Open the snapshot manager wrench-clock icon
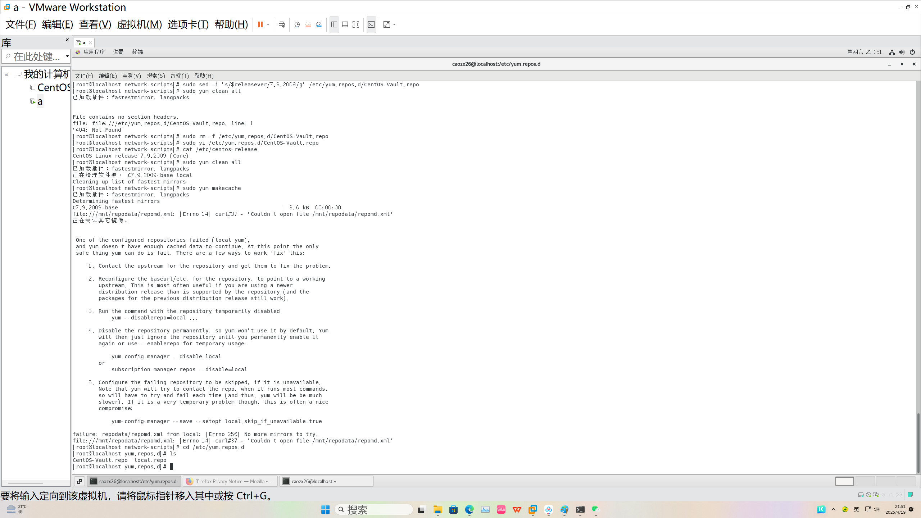Screen dimensions: 921x518 [319, 24]
